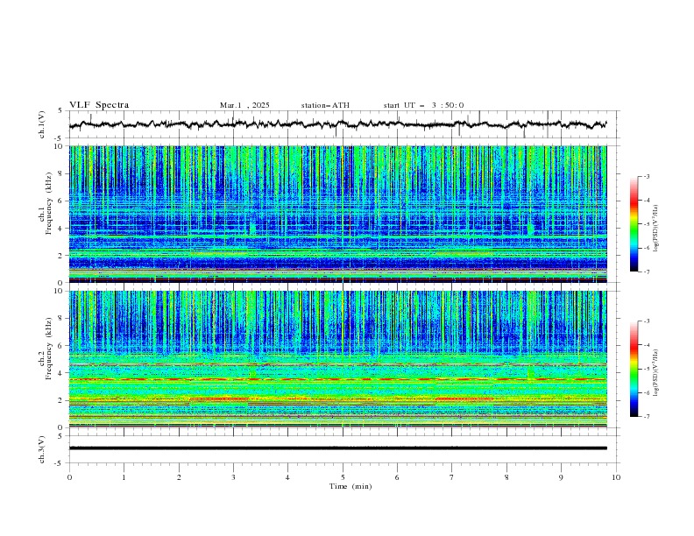Click the ch.1 "Frequency (kHz)" axis label
This screenshot has height=536, width=694.
tap(48, 203)
